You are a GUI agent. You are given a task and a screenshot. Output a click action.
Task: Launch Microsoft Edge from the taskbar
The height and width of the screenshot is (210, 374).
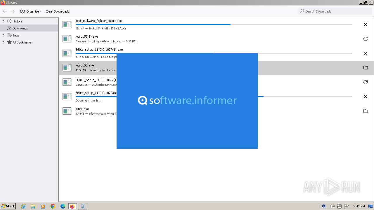(x=63, y=206)
